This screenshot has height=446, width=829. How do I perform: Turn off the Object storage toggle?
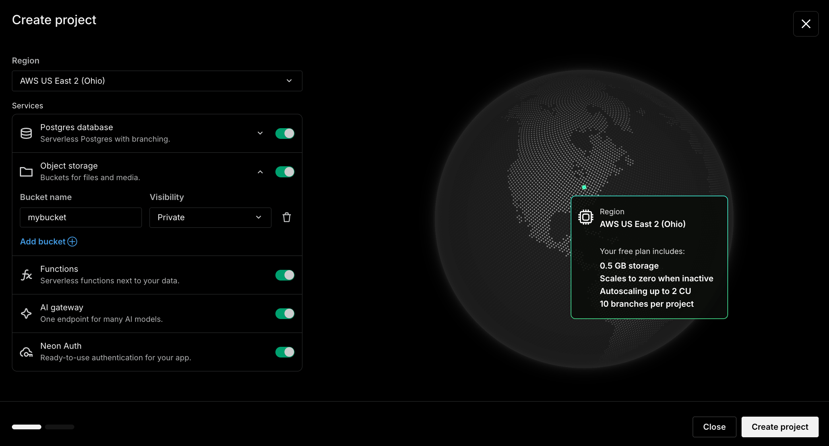285,172
